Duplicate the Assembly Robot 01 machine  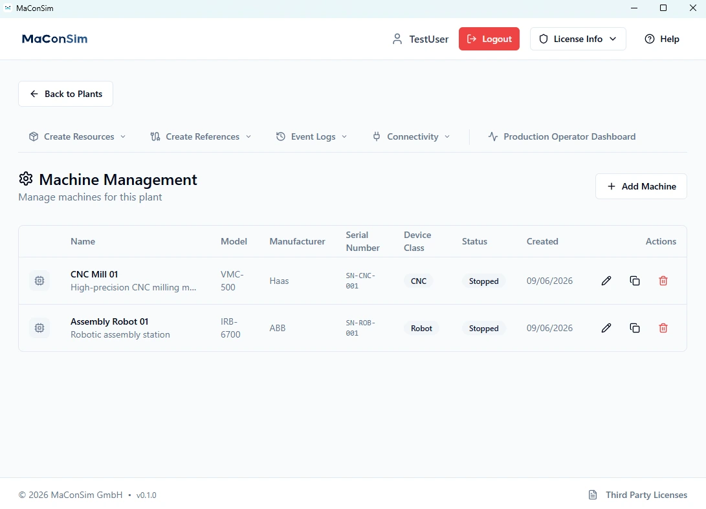(634, 328)
